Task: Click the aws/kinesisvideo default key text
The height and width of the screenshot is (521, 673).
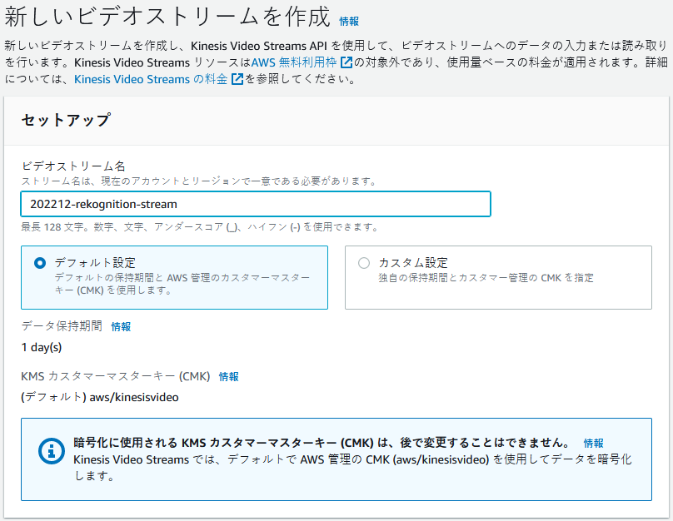Action: point(100,397)
